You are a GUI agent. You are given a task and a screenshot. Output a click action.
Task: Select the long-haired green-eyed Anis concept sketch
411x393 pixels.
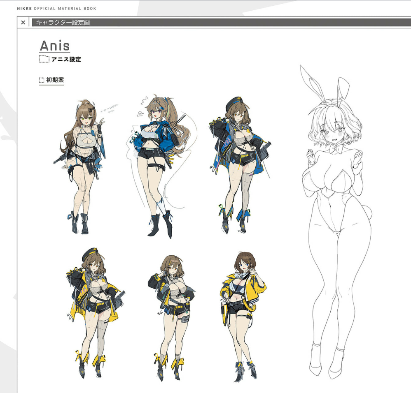(80, 166)
